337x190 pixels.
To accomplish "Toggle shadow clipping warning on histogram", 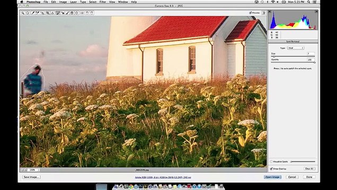I will coord(270,12).
